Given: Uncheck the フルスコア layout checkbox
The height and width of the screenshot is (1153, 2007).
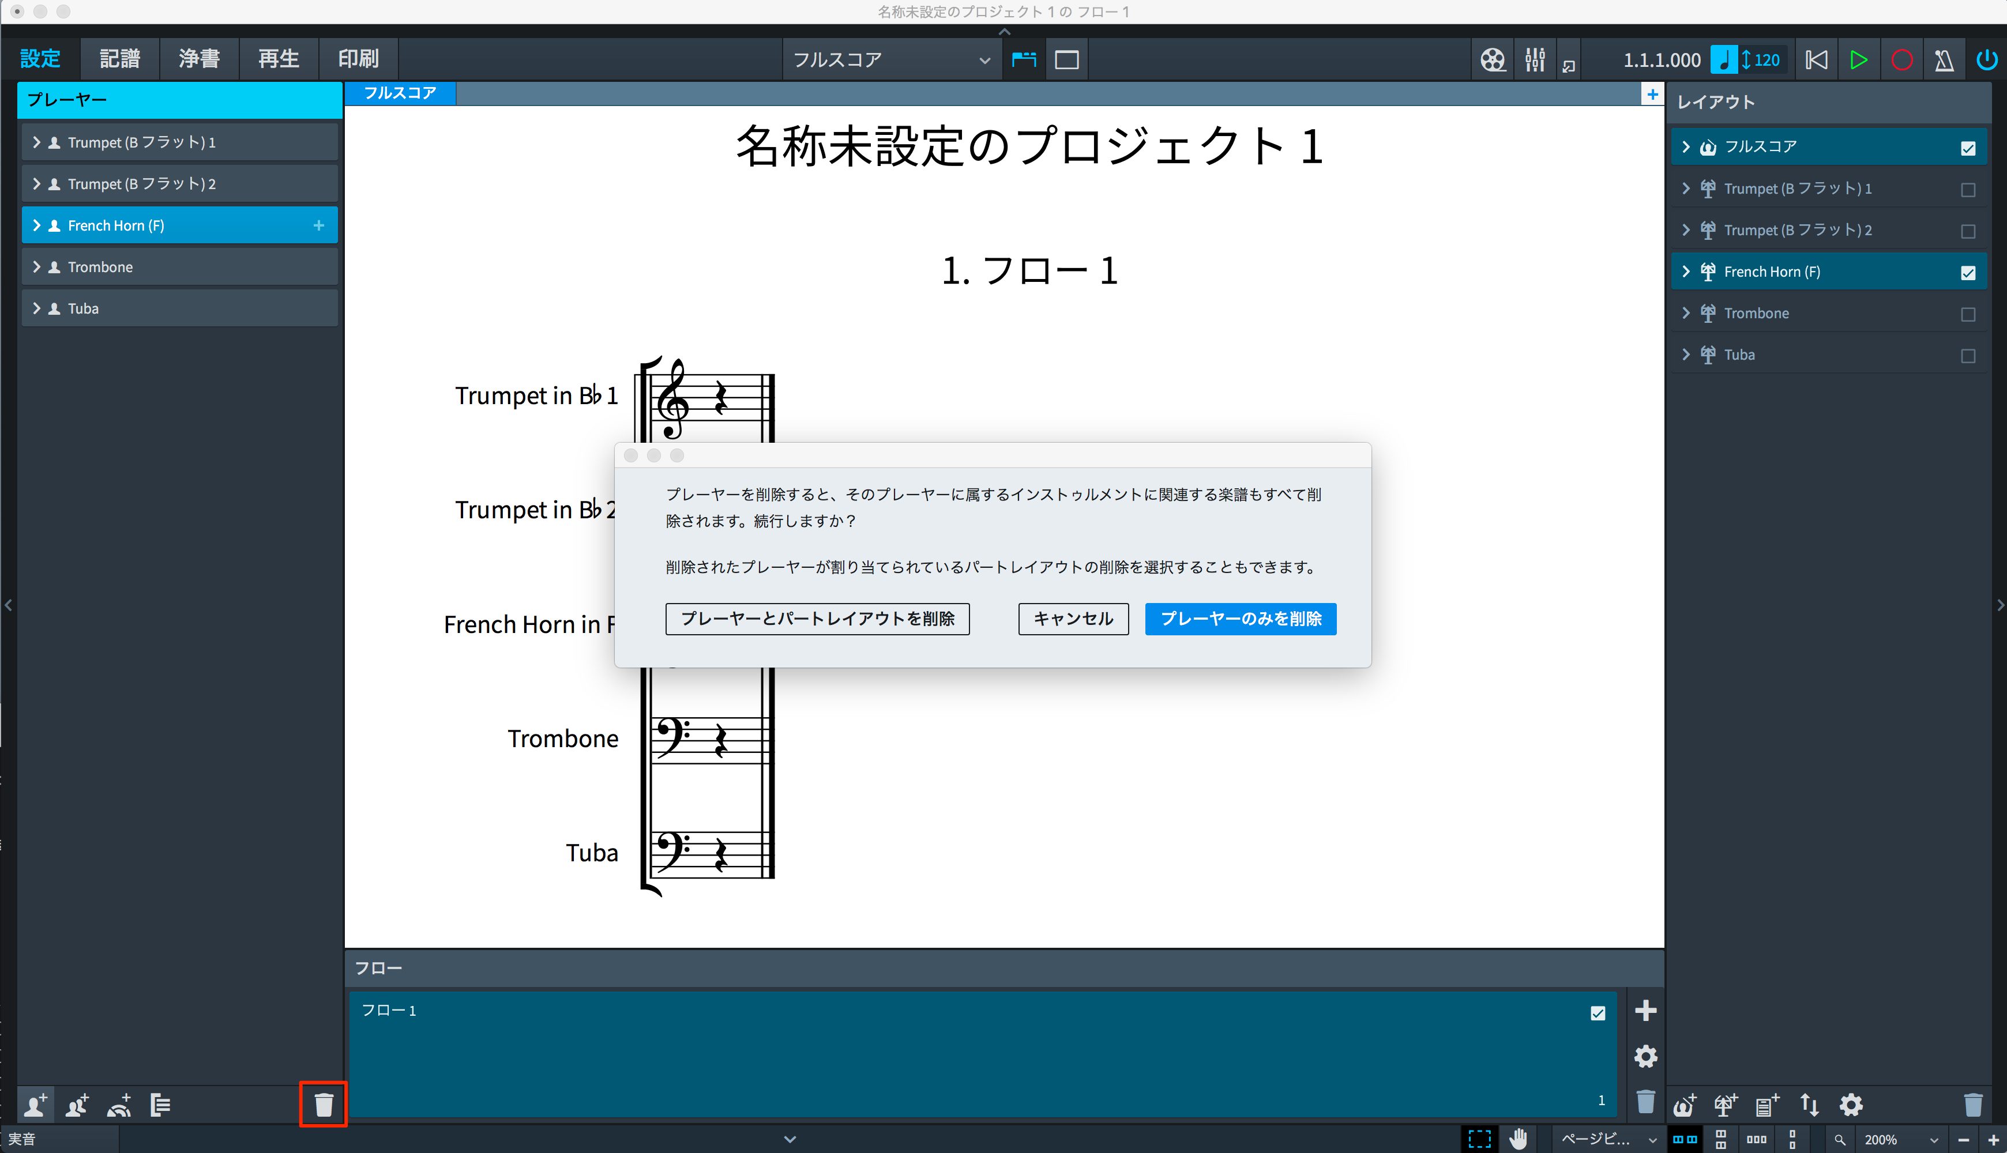Looking at the screenshot, I should tap(1967, 148).
